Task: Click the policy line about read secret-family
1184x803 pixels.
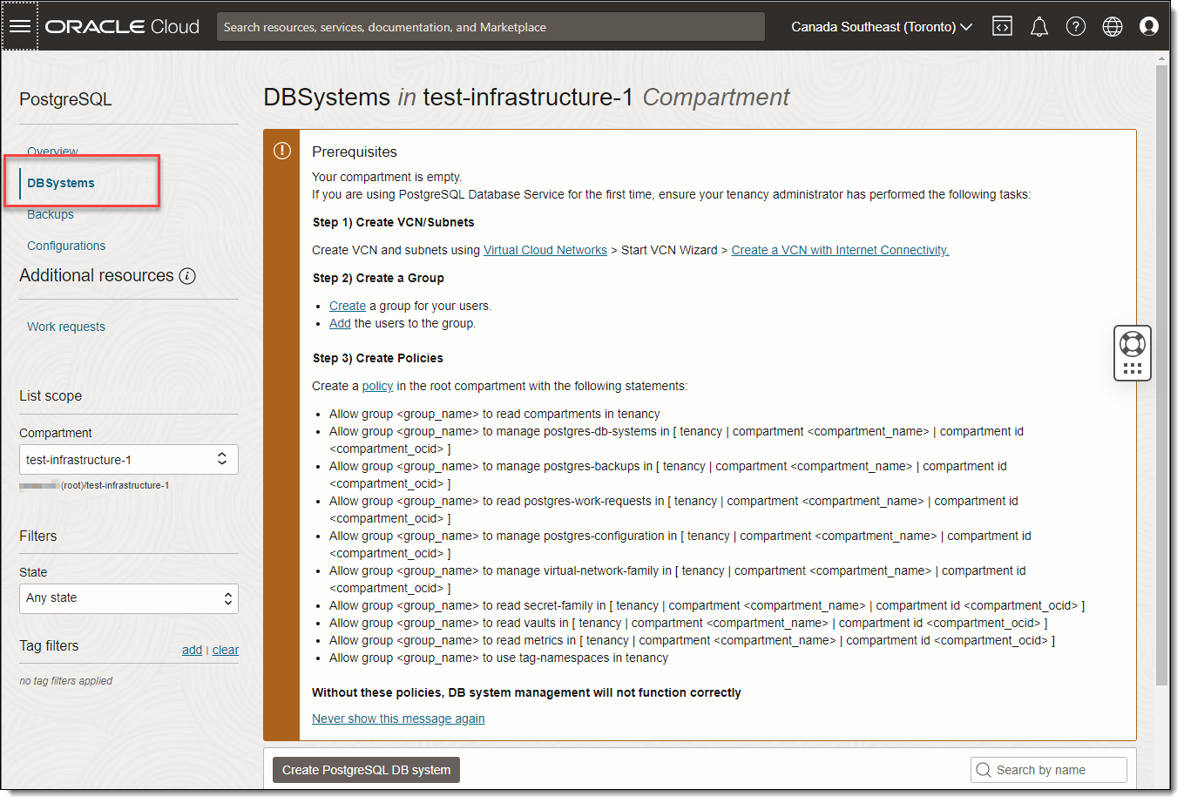Action: click(707, 605)
